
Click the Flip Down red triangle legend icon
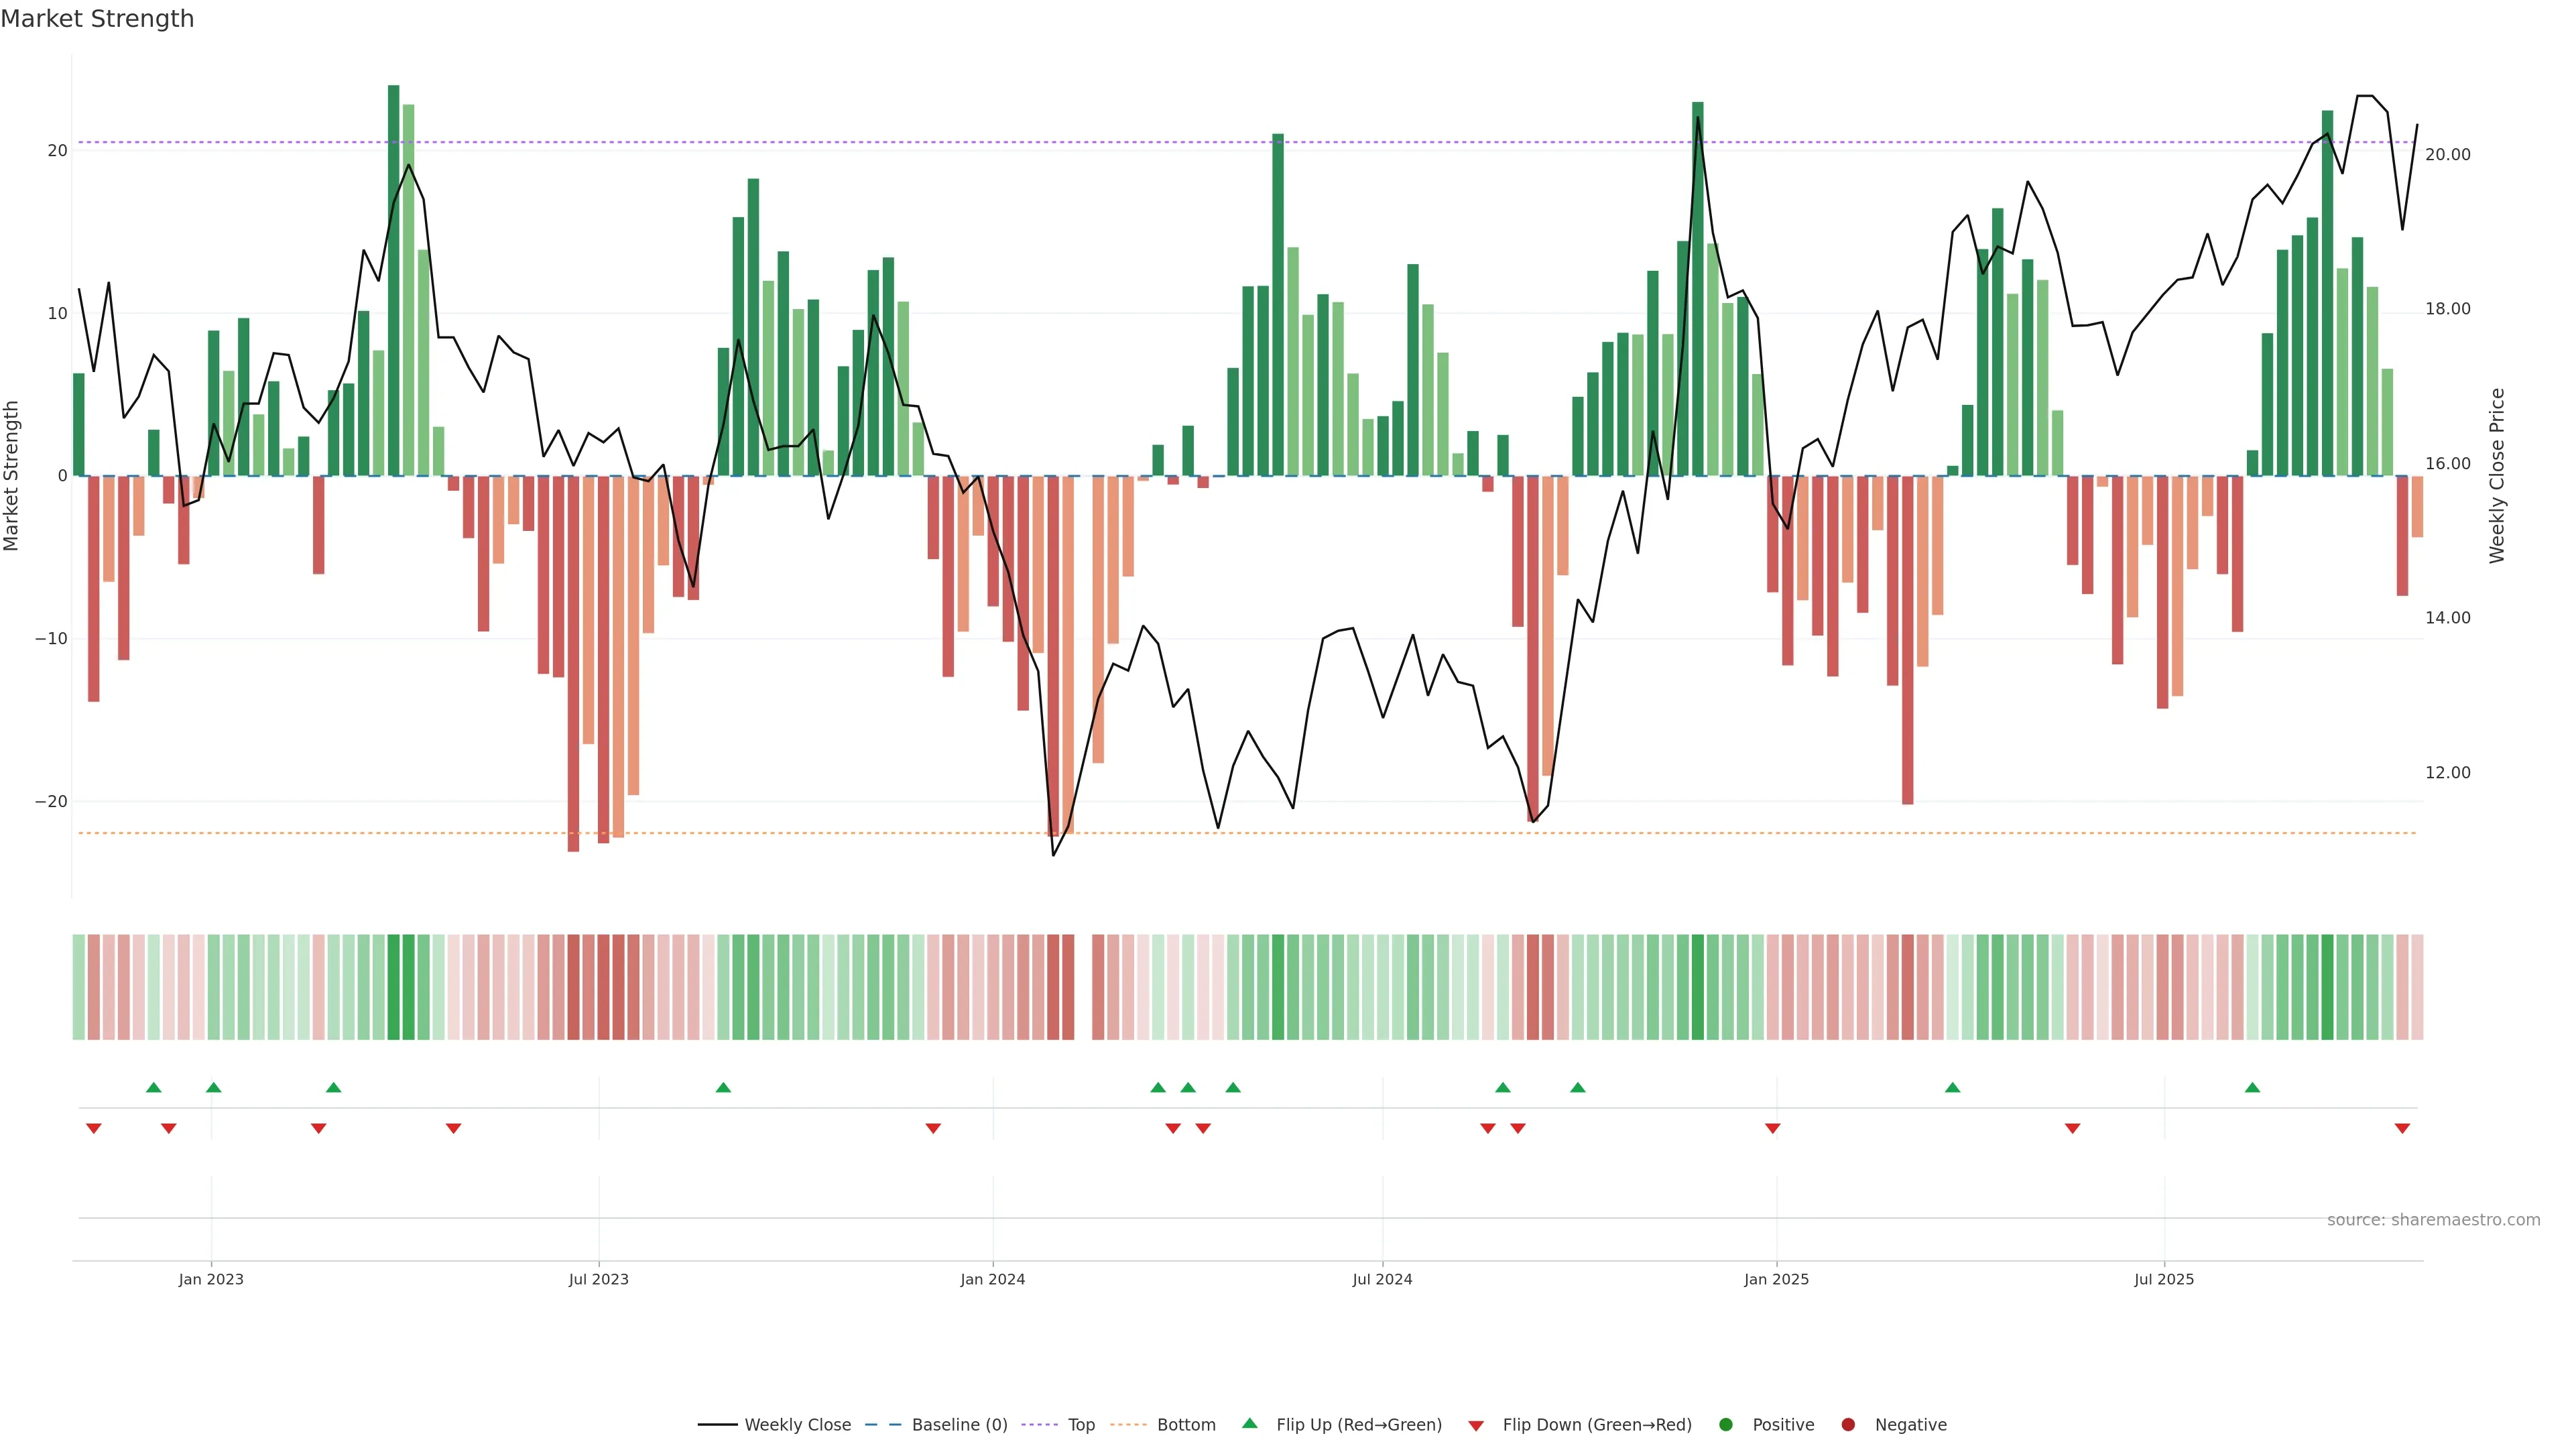(1476, 1426)
